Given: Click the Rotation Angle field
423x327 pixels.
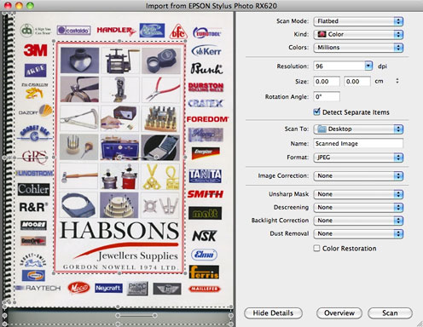Looking at the screenshot, I should click(327, 96).
